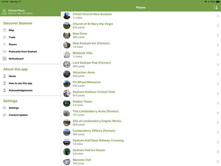
Task: Expand chevron for Church of St Mary the Virgin
Action: [x=218, y=26]
